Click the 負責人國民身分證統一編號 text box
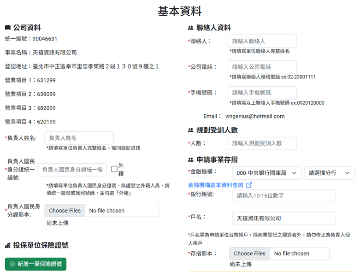This screenshot has height=272, width=360. pos(72,170)
